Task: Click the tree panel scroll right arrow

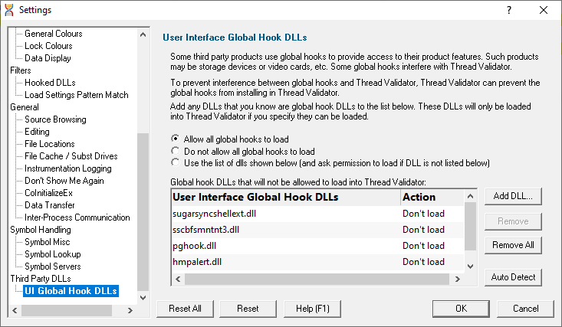Action: pyautogui.click(x=130, y=310)
